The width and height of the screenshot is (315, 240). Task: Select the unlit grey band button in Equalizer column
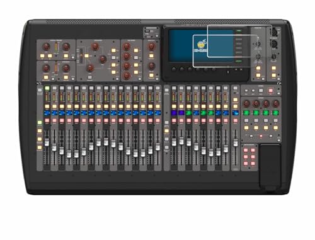click(x=113, y=57)
